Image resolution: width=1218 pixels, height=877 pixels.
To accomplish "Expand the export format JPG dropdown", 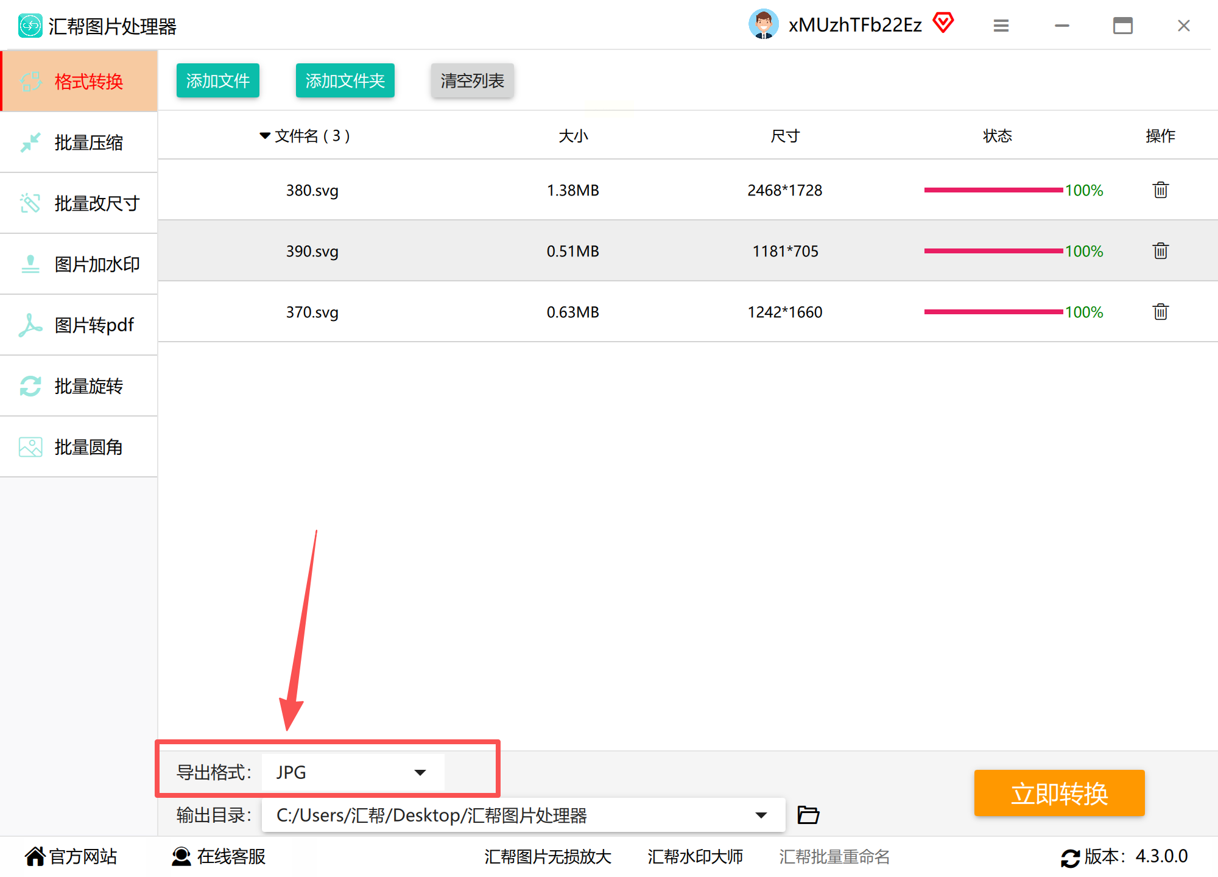I will tap(420, 772).
